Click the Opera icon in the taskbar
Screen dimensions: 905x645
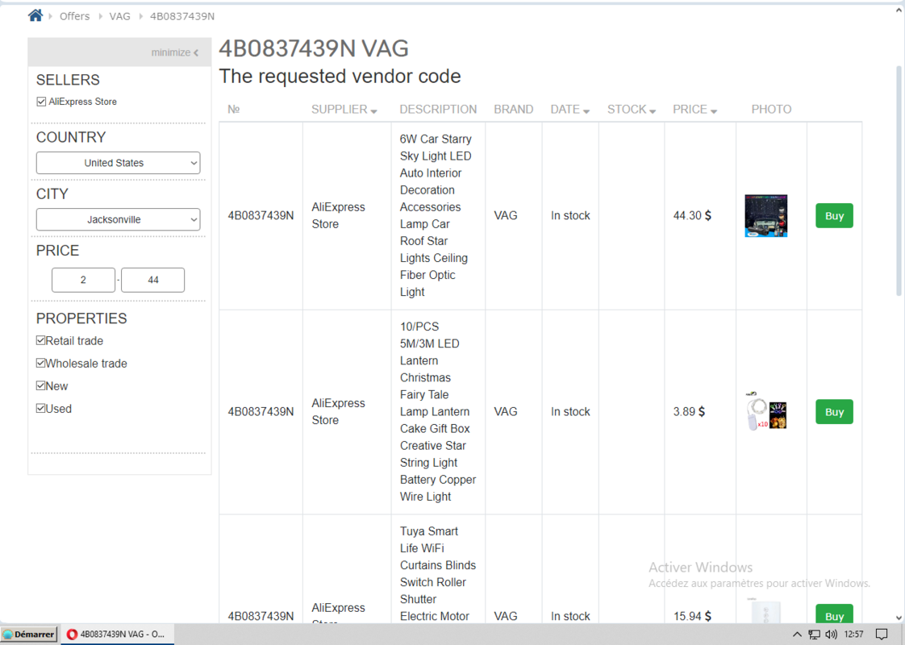[x=73, y=635]
